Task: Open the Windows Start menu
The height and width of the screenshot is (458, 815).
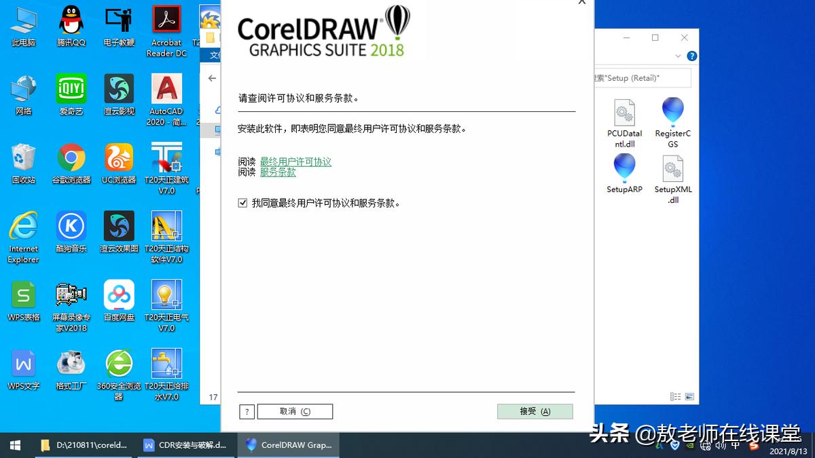Action: pyautogui.click(x=14, y=446)
